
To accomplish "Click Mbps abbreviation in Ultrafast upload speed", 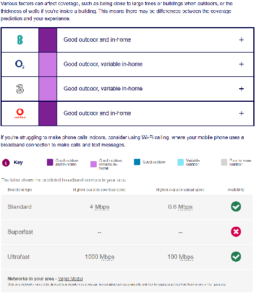I will [186, 257].
